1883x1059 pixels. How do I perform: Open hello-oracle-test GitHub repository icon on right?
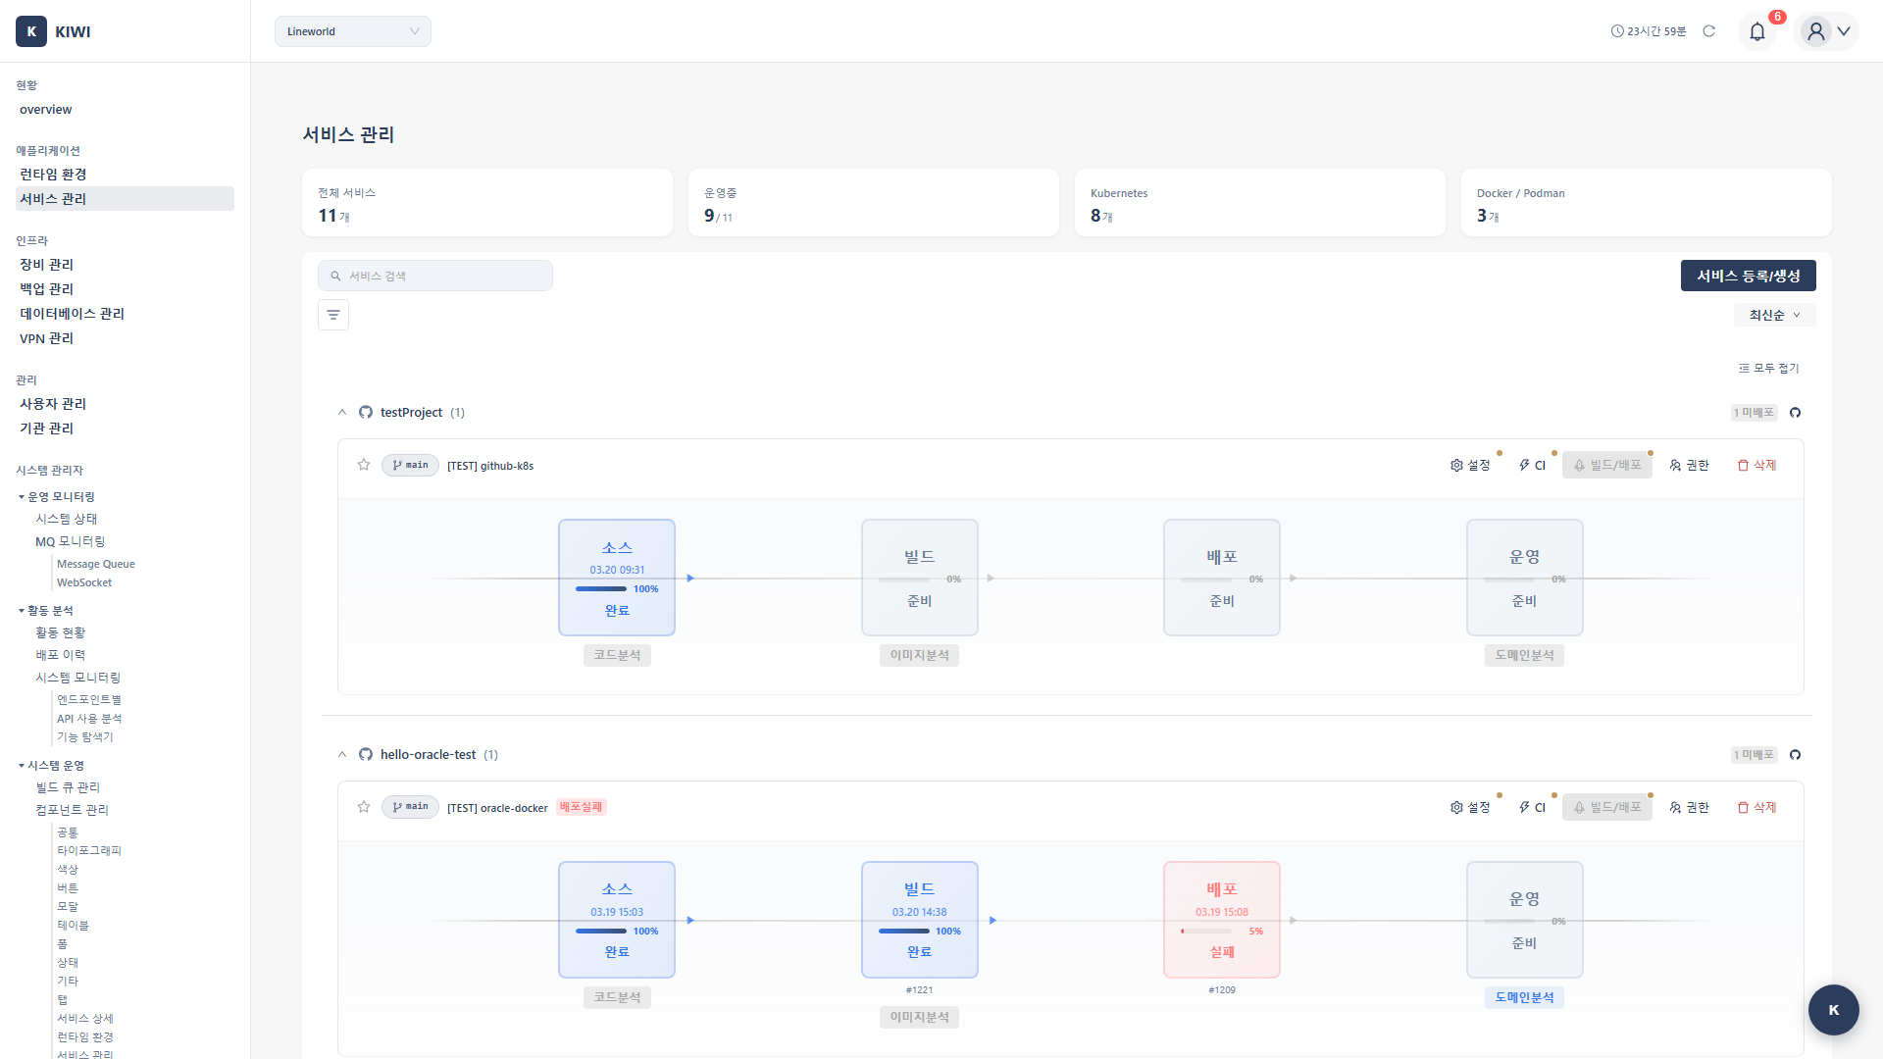[x=1795, y=755]
